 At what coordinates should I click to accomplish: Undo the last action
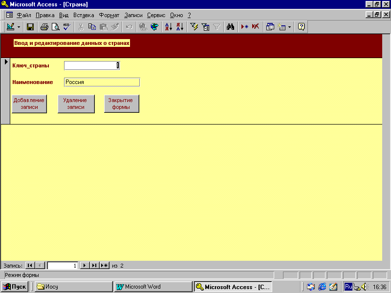pyautogui.click(x=129, y=27)
